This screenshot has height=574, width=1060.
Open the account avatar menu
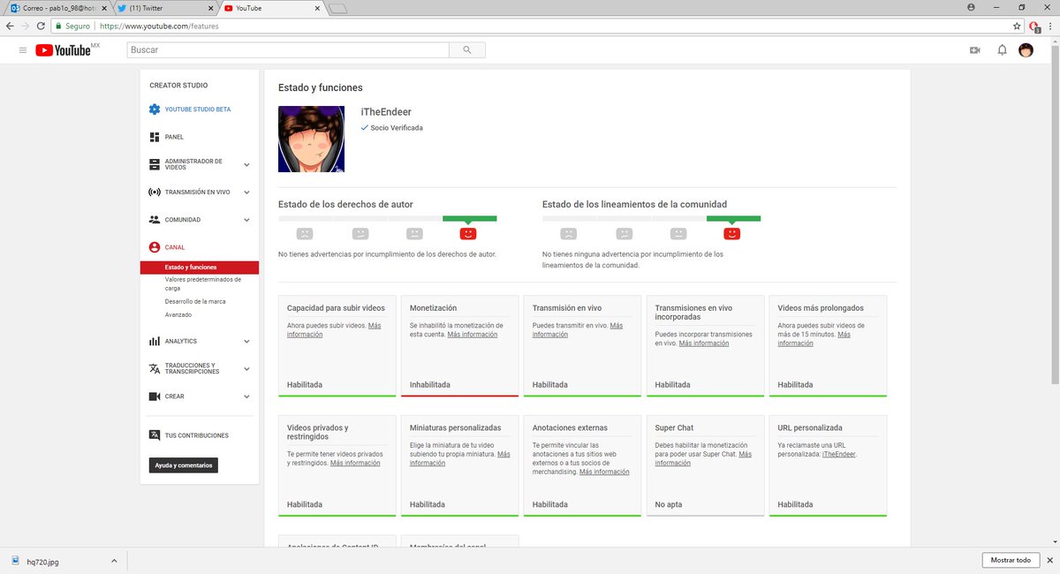click(x=1026, y=50)
